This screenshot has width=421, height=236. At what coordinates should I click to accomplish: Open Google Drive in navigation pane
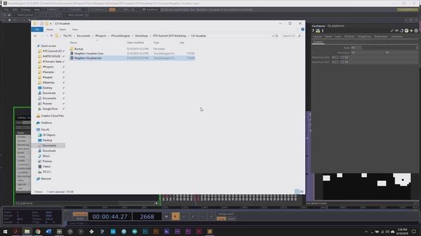50,109
